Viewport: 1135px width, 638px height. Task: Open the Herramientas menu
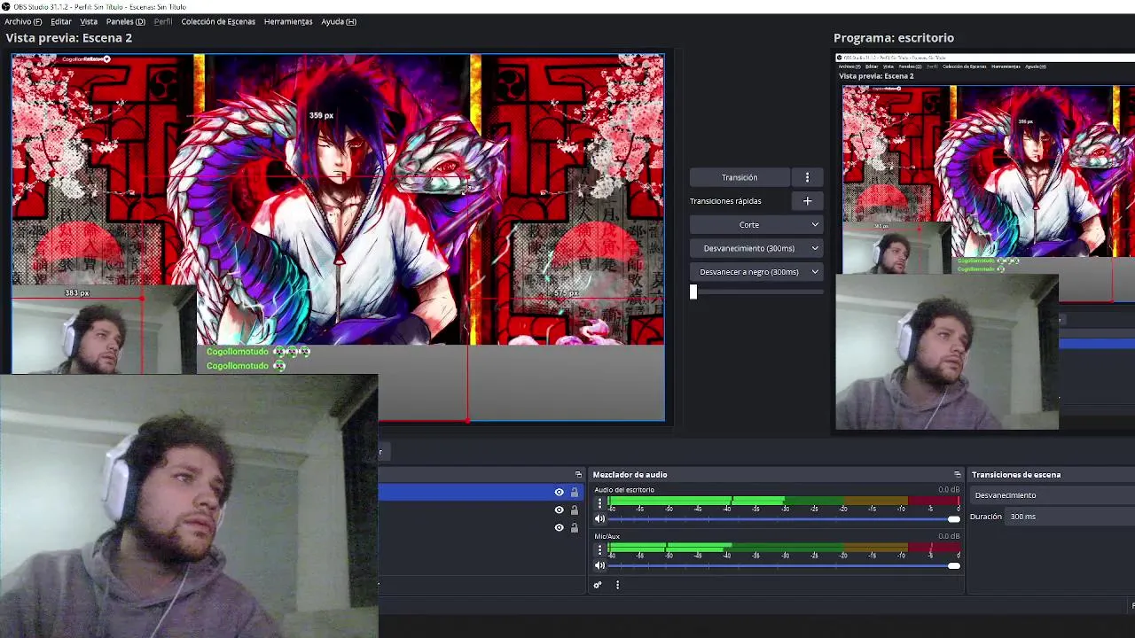pos(288,21)
